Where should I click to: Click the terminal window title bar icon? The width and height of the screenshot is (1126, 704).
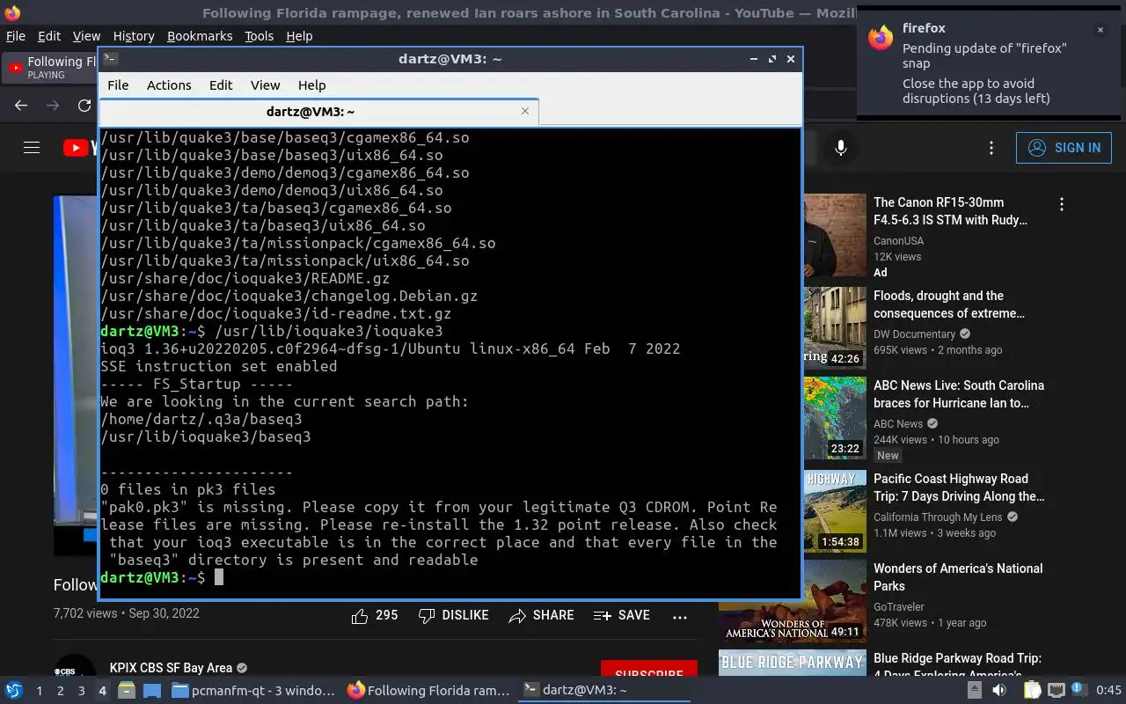point(110,59)
